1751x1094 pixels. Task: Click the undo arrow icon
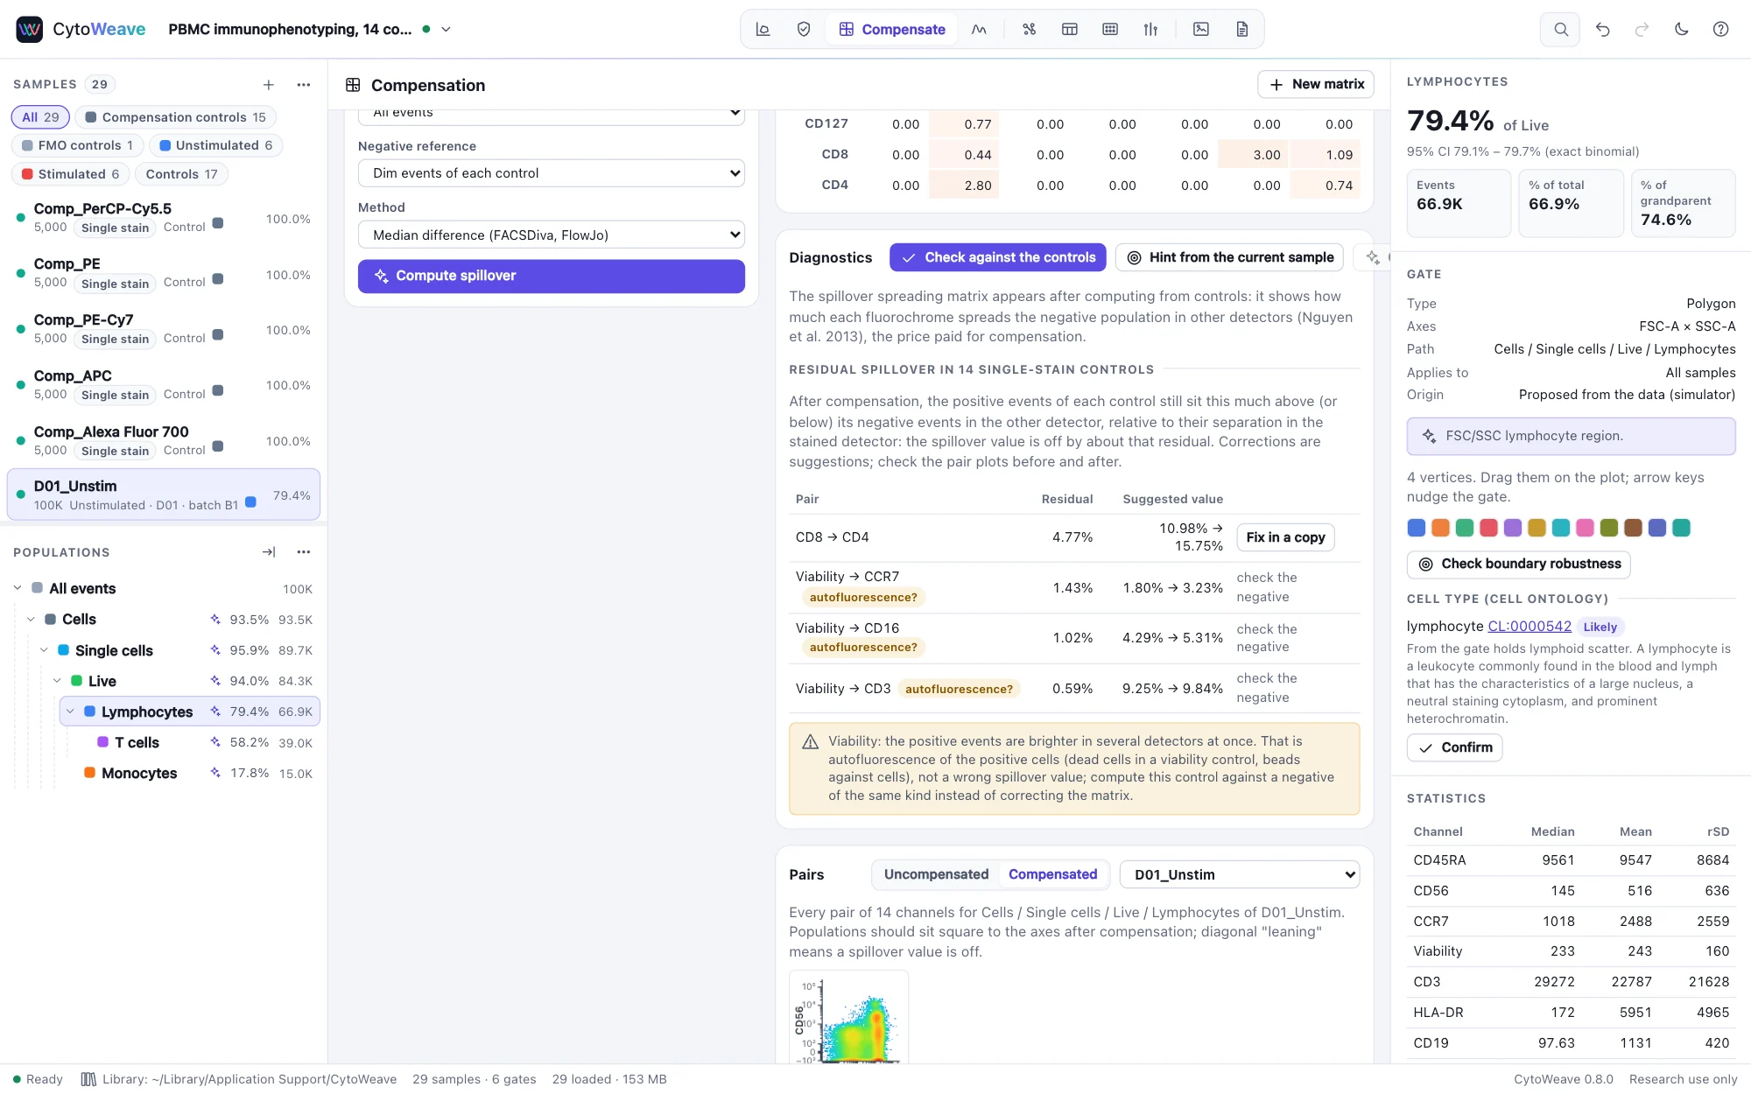point(1602,29)
